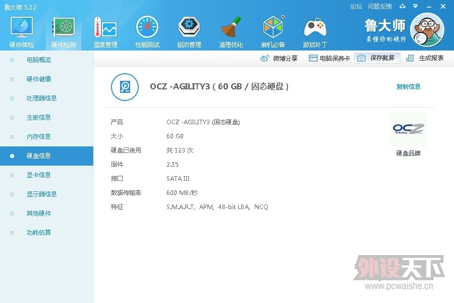Image resolution: width=454 pixels, height=303 pixels.
Task: Select the 温度管理 thermometer icon
Action: point(105,32)
